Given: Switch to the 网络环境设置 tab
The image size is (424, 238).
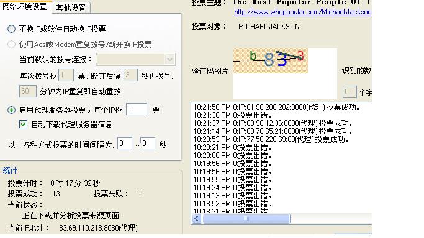Looking at the screenshot, I should click(25, 6).
